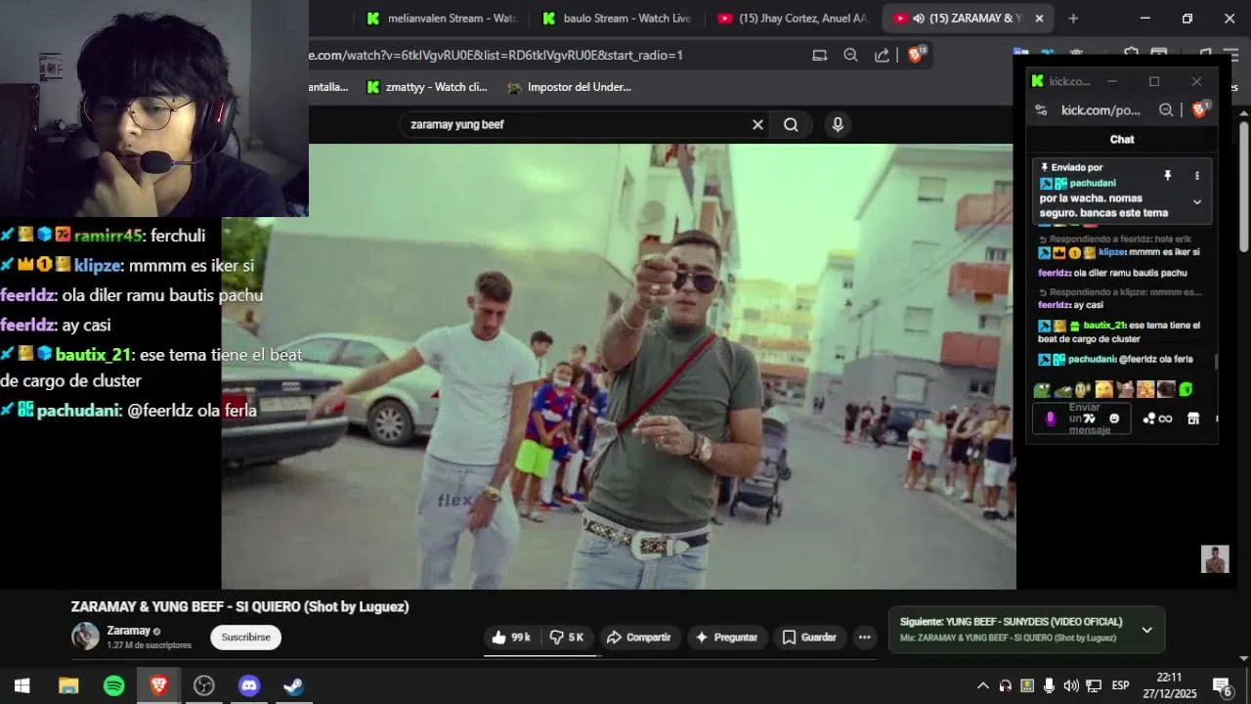Open File Explorer from taskbar
The height and width of the screenshot is (704, 1251).
pyautogui.click(x=68, y=685)
